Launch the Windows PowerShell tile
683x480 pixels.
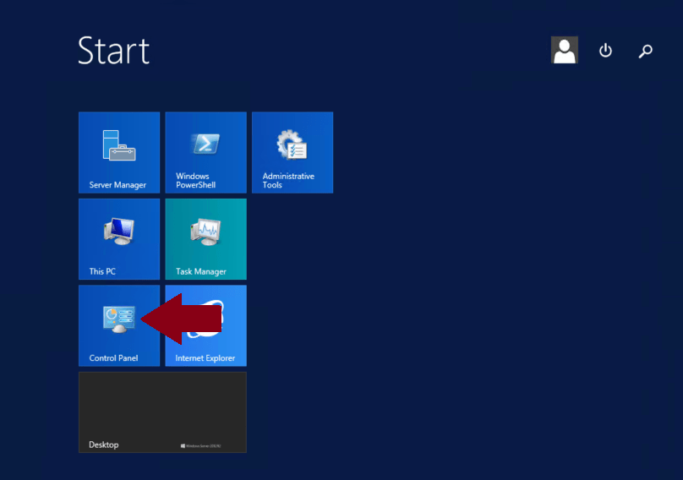pos(205,152)
